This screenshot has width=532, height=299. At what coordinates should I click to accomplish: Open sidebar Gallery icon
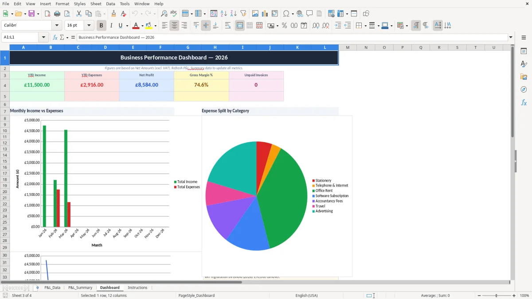524,77
